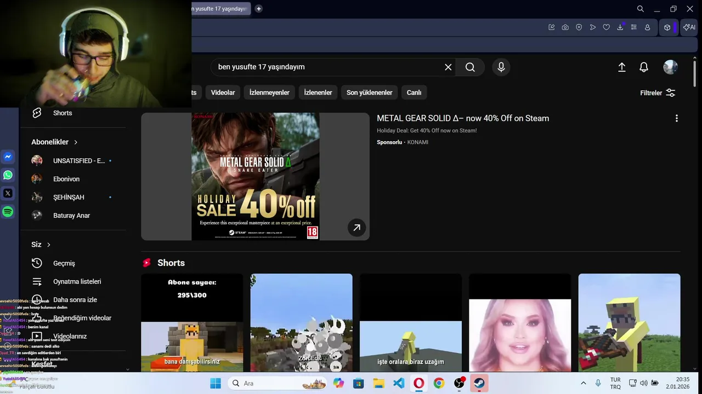Open the Short showing a blonde woman
Screen dimensions: 702x394
click(520, 323)
